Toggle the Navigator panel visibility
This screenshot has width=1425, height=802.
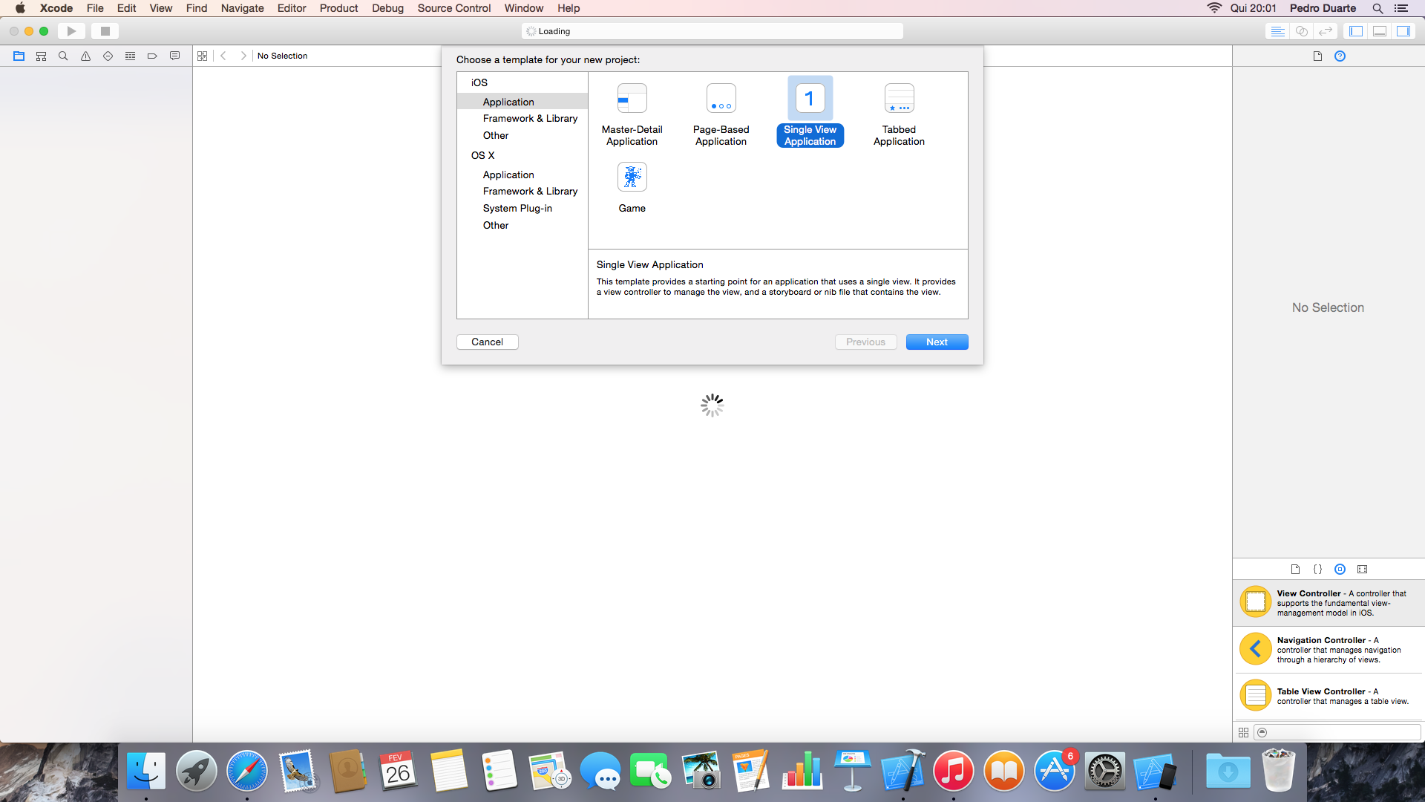click(x=1356, y=31)
